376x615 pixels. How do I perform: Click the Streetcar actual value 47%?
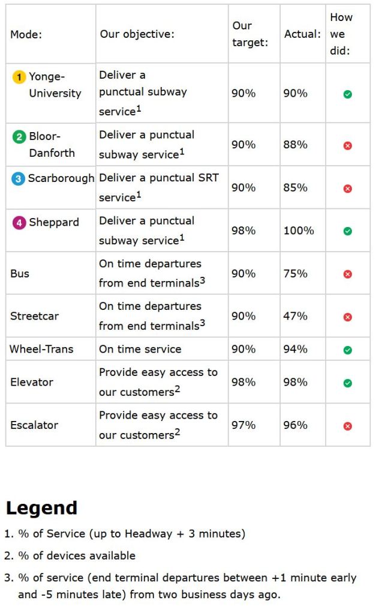click(295, 316)
